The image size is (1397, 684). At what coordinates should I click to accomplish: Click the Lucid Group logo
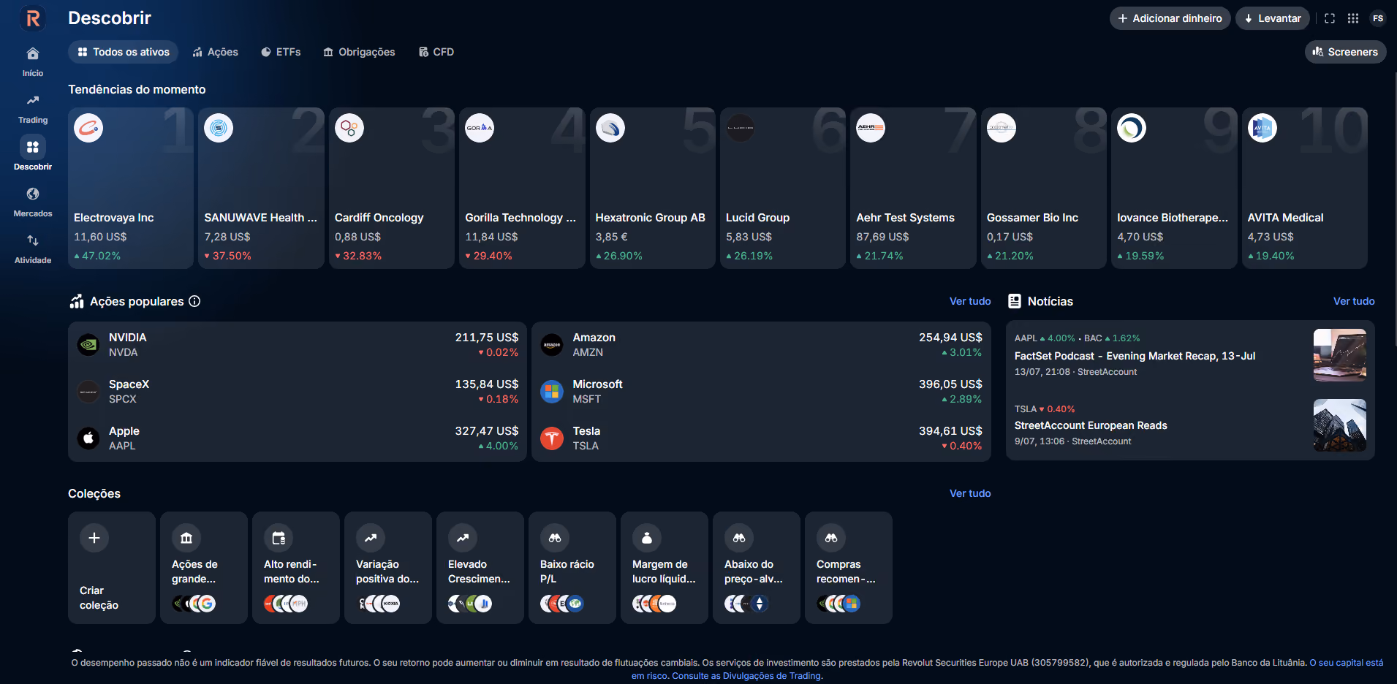tap(741, 128)
